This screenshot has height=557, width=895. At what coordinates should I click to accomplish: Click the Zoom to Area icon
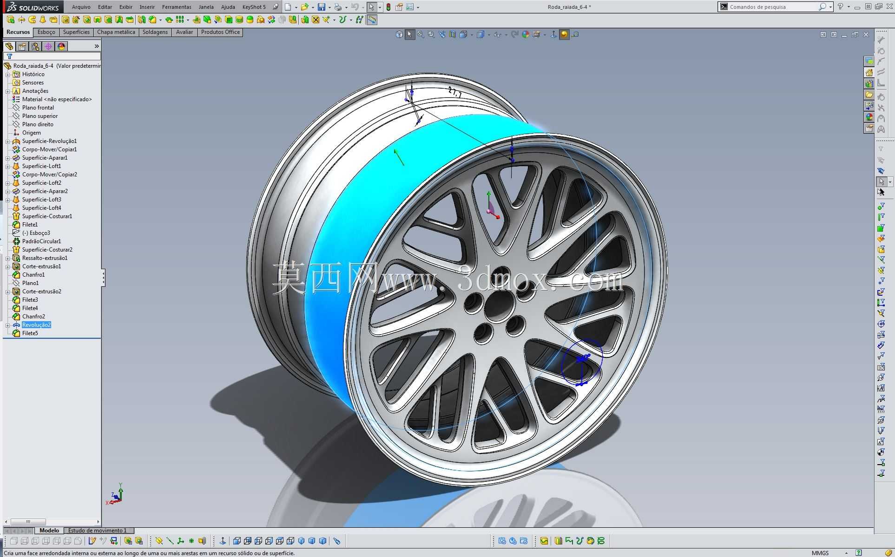[x=431, y=34]
